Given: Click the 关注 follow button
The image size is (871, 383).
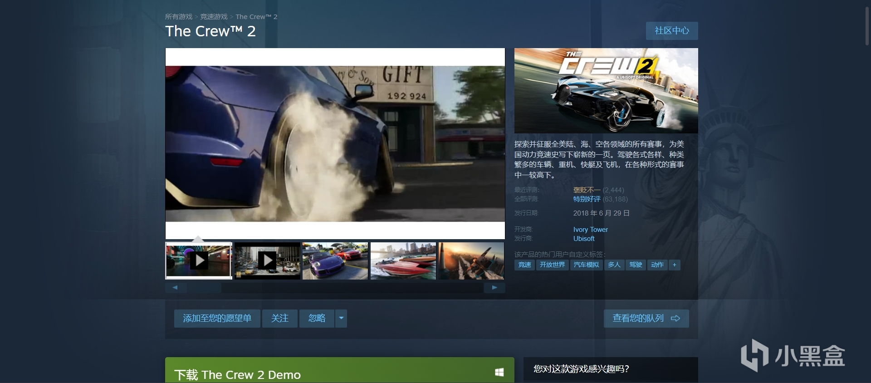Looking at the screenshot, I should (x=280, y=319).
